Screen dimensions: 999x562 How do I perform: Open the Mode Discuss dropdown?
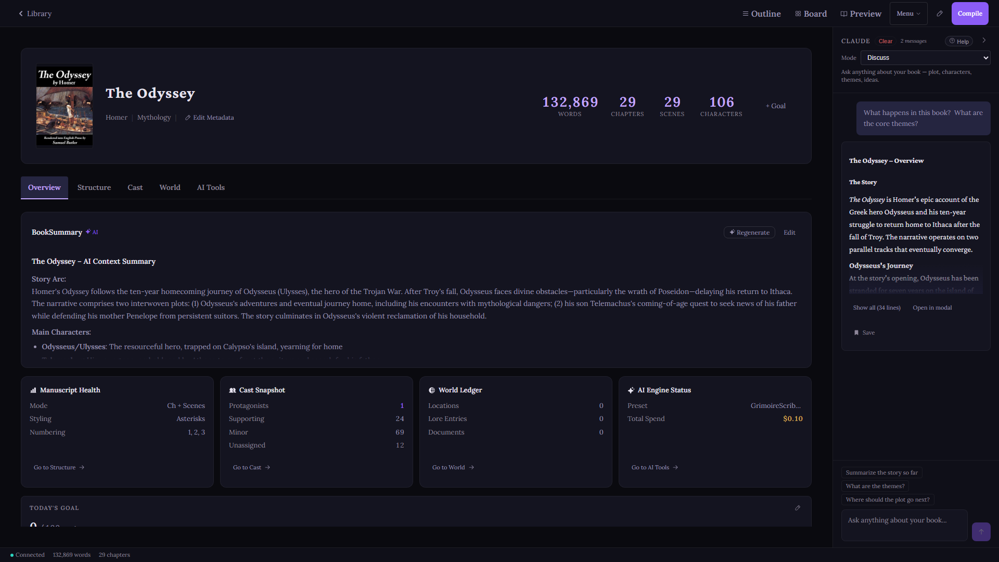925,58
